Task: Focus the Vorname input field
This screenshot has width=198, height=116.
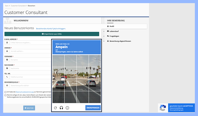Action: 30,60
